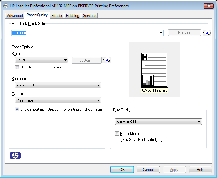Click the info icon beside the Replace button
The width and height of the screenshot is (217, 178).
coord(207,33)
